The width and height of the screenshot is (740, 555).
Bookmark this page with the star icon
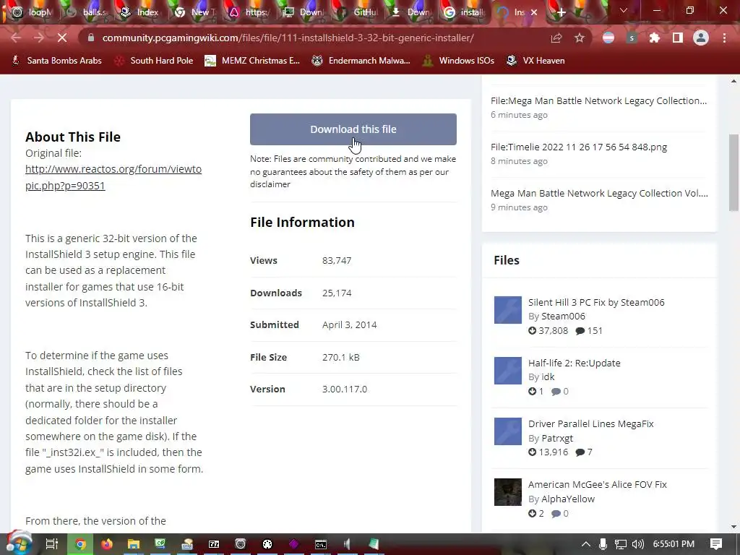(579, 38)
